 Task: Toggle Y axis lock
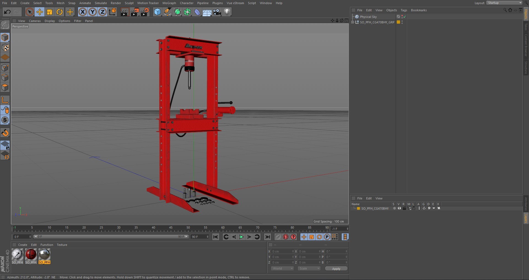[x=93, y=12]
